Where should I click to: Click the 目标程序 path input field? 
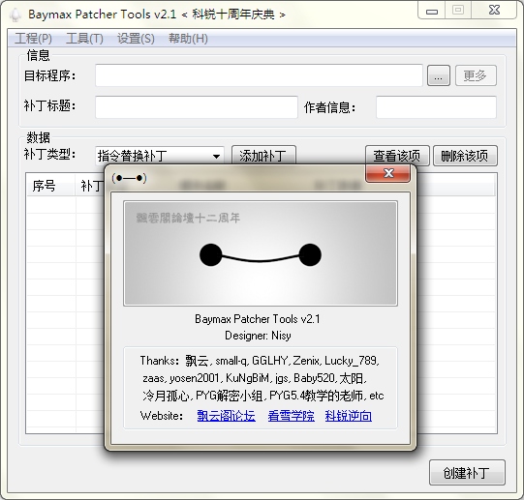(x=259, y=75)
